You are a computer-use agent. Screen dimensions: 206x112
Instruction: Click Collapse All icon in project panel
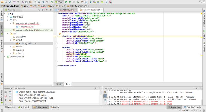click(42, 10)
